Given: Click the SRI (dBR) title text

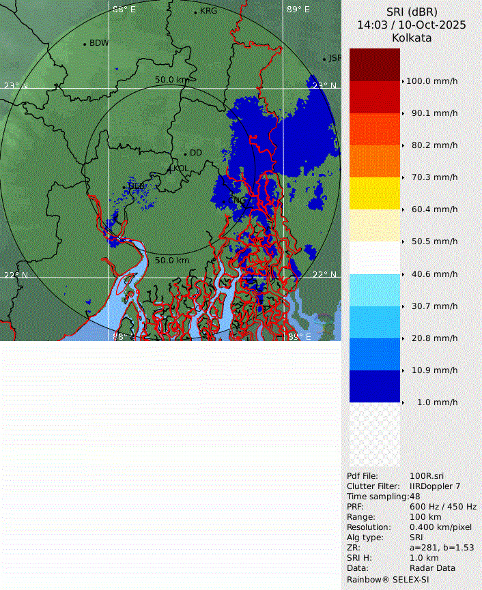Looking at the screenshot, I should tap(412, 12).
